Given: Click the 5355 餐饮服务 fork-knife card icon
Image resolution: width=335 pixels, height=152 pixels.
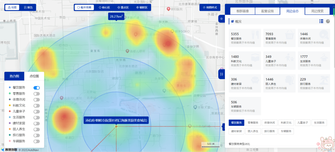Looking at the screenshot, I should 255,35.
